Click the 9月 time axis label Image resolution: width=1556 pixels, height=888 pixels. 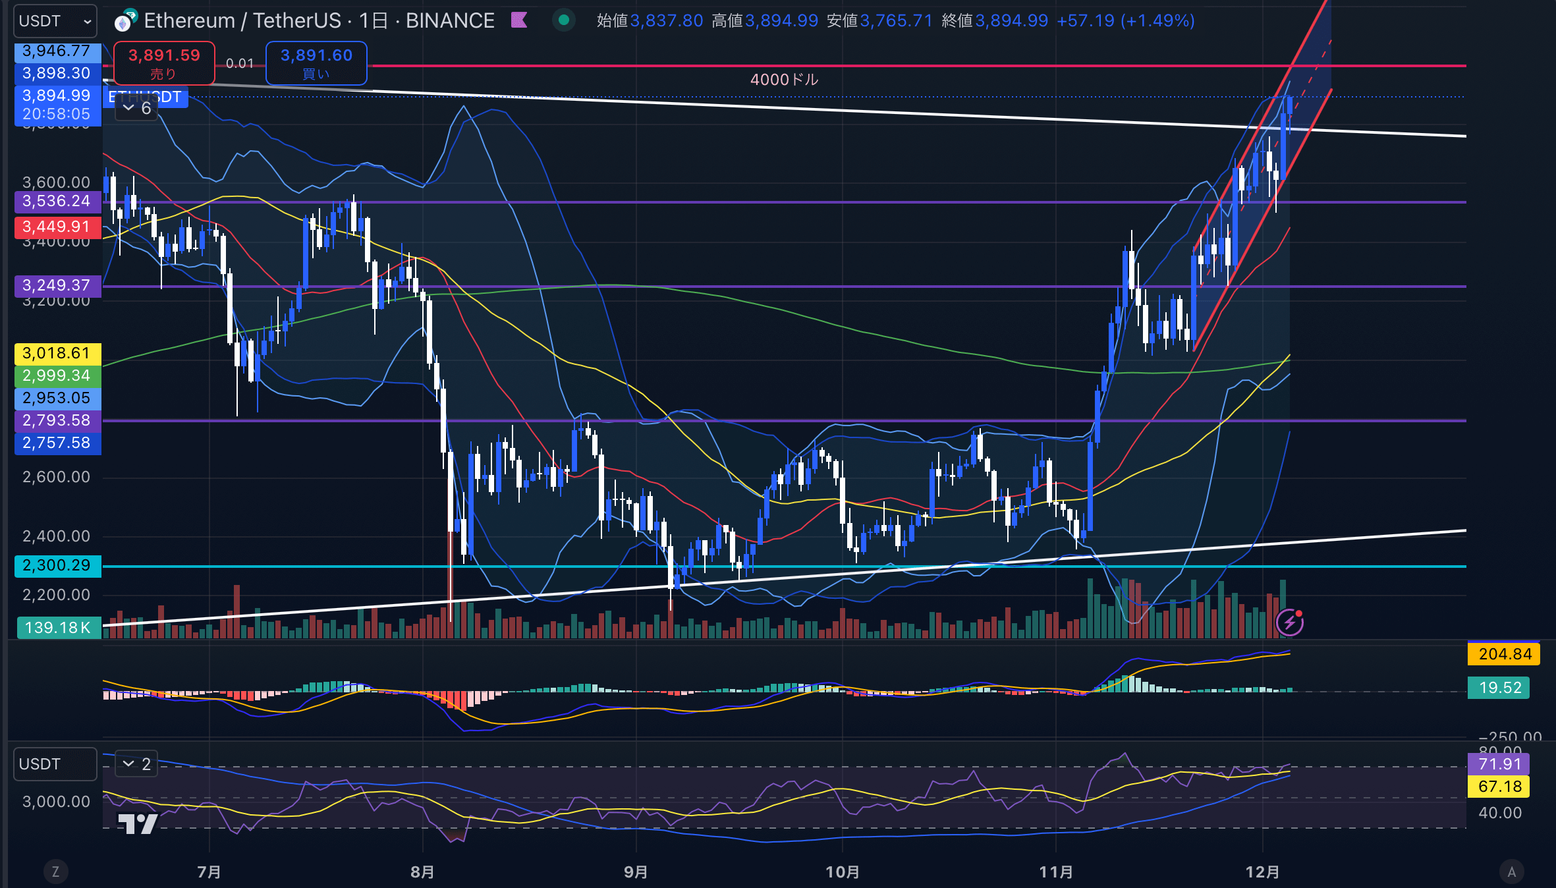(636, 872)
